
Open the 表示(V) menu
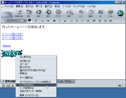click(29, 6)
